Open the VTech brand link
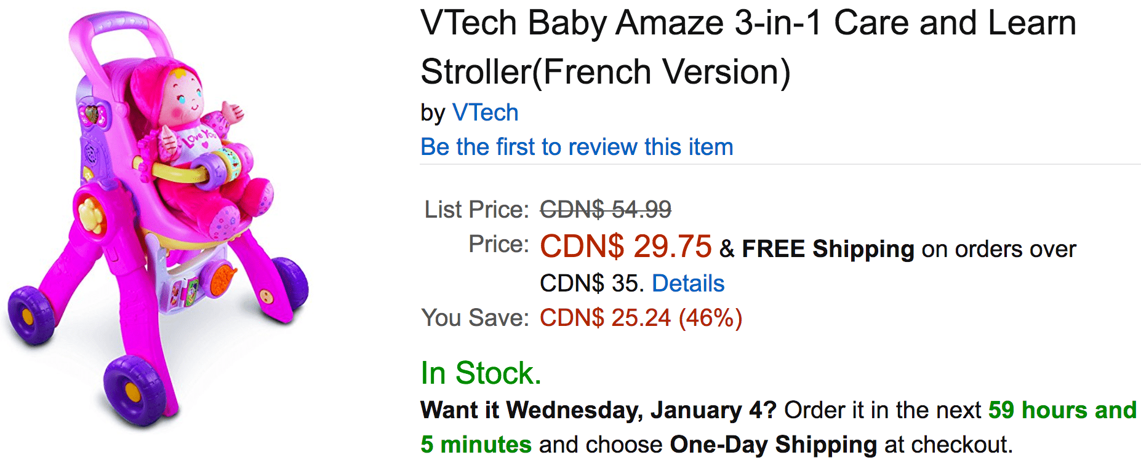The height and width of the screenshot is (460, 1141). pyautogui.click(x=485, y=113)
